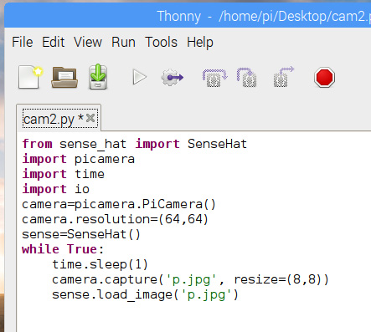Open a file with folder icon

pos(64,77)
